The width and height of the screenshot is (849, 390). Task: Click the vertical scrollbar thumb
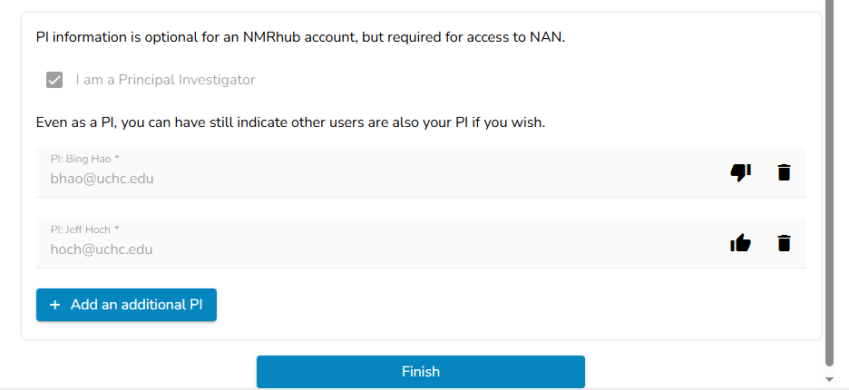tap(829, 179)
